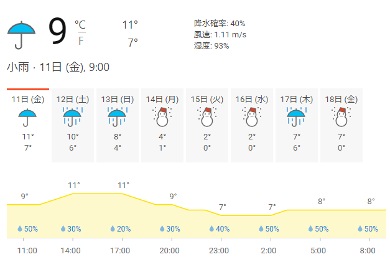Open the 14日 (月) forecast tab

point(162,125)
